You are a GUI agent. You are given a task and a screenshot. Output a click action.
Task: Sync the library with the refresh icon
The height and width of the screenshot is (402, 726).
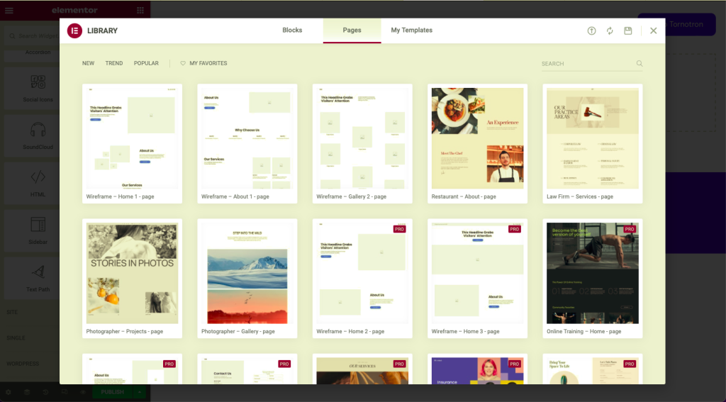[x=610, y=31]
